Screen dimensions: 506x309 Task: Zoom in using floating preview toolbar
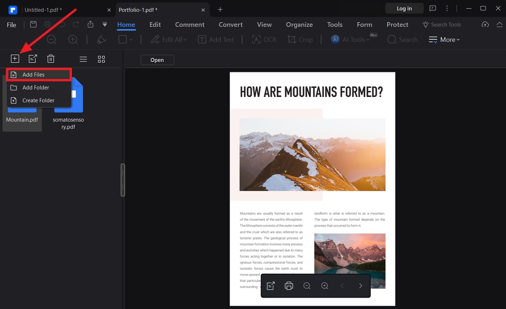pos(325,286)
